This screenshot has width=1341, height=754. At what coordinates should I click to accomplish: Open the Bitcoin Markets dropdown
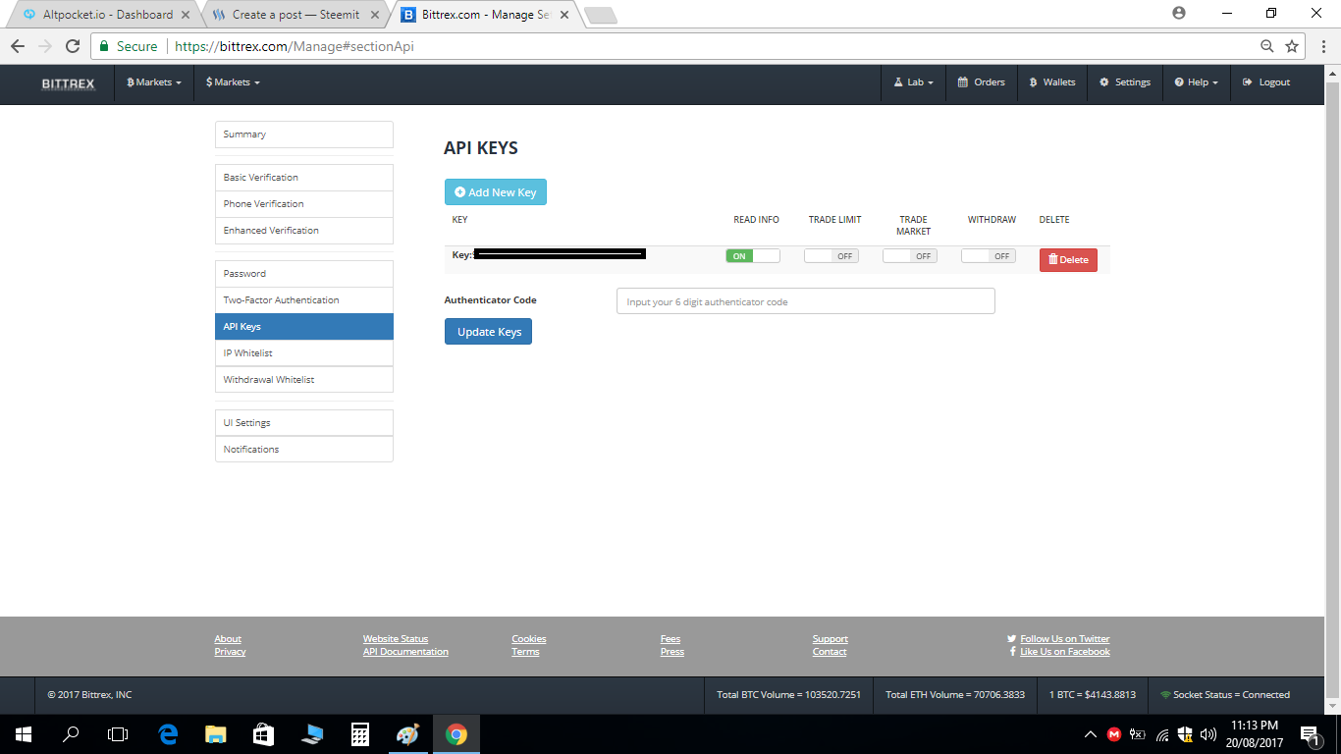[x=154, y=82]
